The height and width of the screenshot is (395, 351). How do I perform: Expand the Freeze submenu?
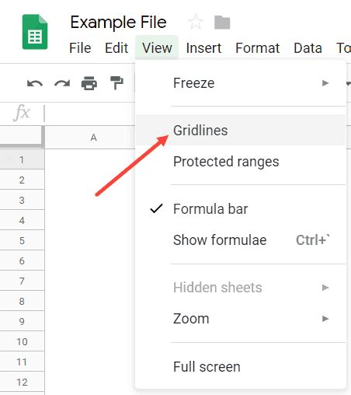click(x=241, y=83)
